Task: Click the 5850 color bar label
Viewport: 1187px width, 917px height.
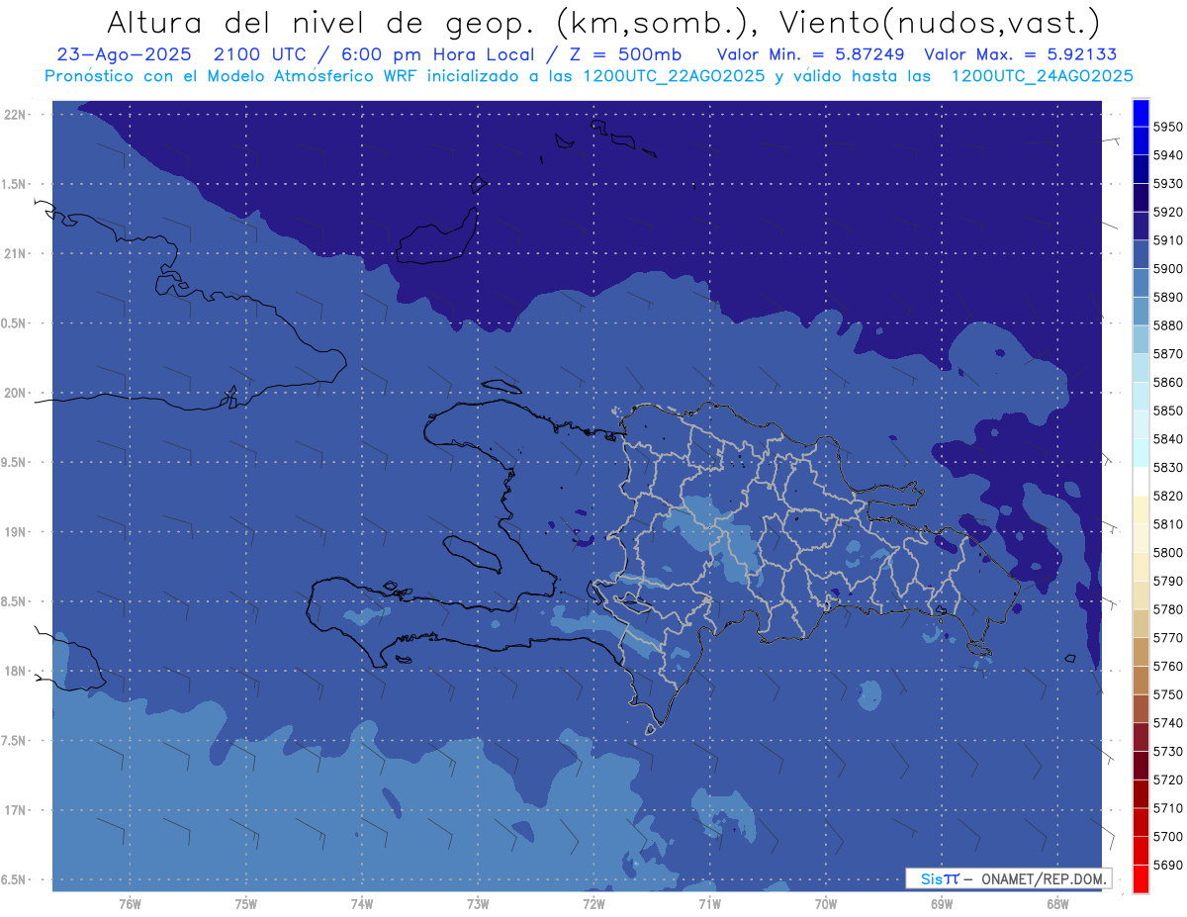Action: 1167,411
